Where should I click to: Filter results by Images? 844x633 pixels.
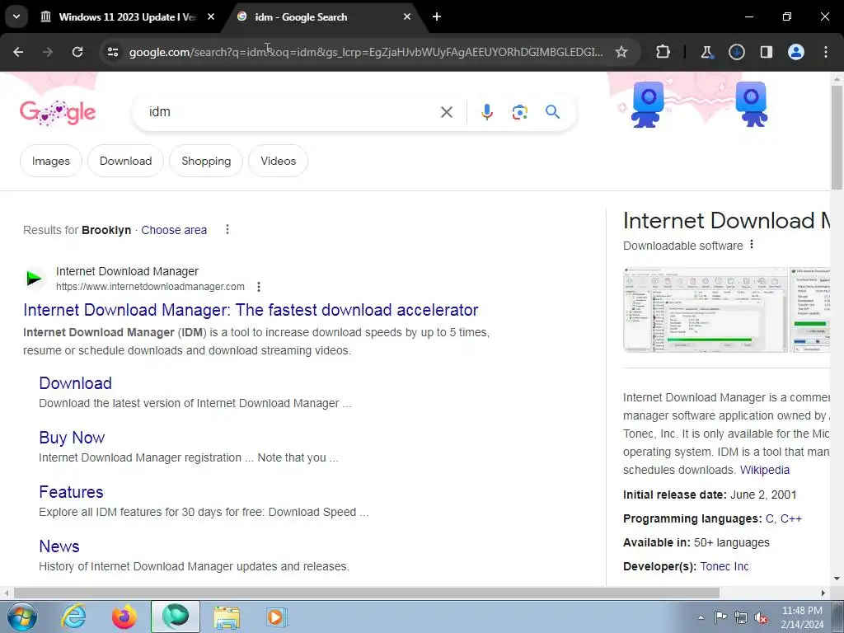point(50,161)
